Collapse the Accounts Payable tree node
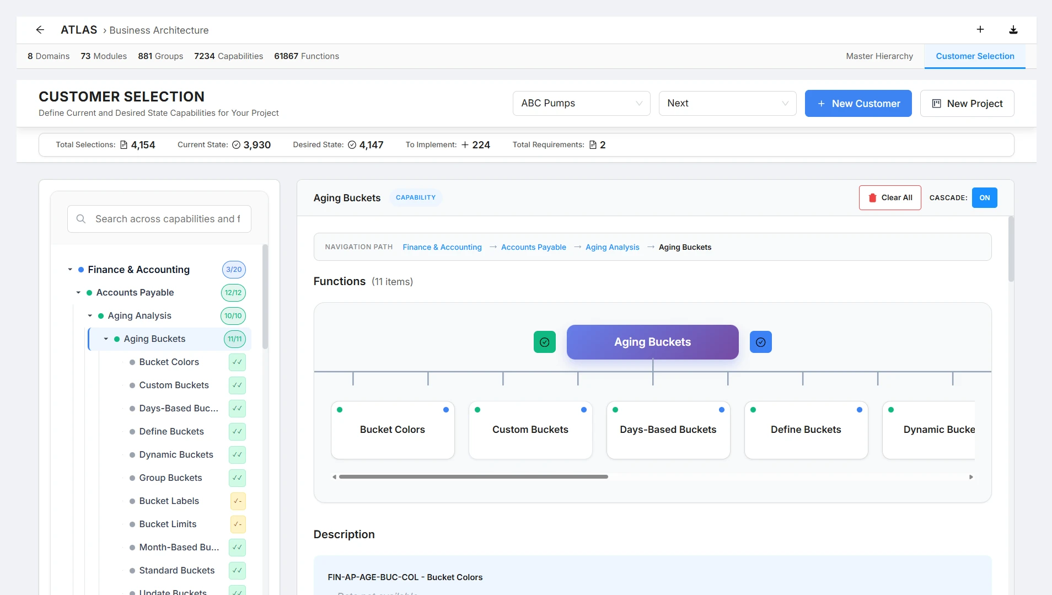This screenshot has height=595, width=1052. (x=78, y=293)
